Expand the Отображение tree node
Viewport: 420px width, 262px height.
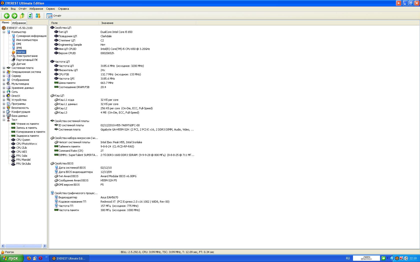click(x=4, y=80)
